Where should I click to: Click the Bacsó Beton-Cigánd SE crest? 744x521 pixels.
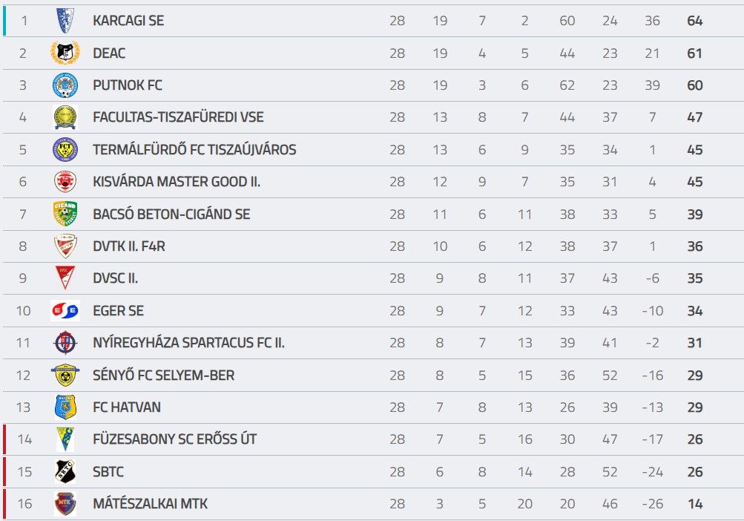[65, 214]
